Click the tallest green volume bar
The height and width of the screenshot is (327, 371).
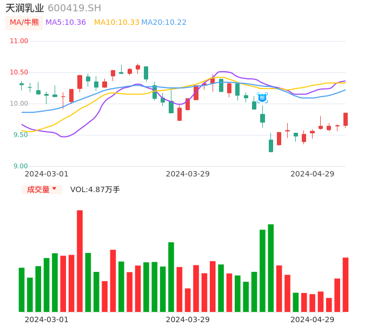coord(270,268)
